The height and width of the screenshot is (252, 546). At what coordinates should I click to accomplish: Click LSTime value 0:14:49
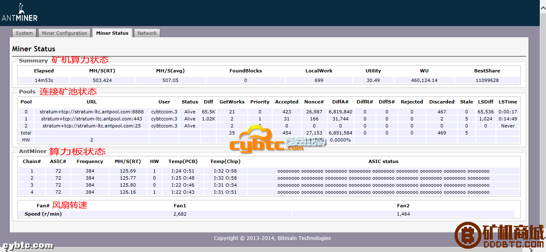[x=508, y=119]
